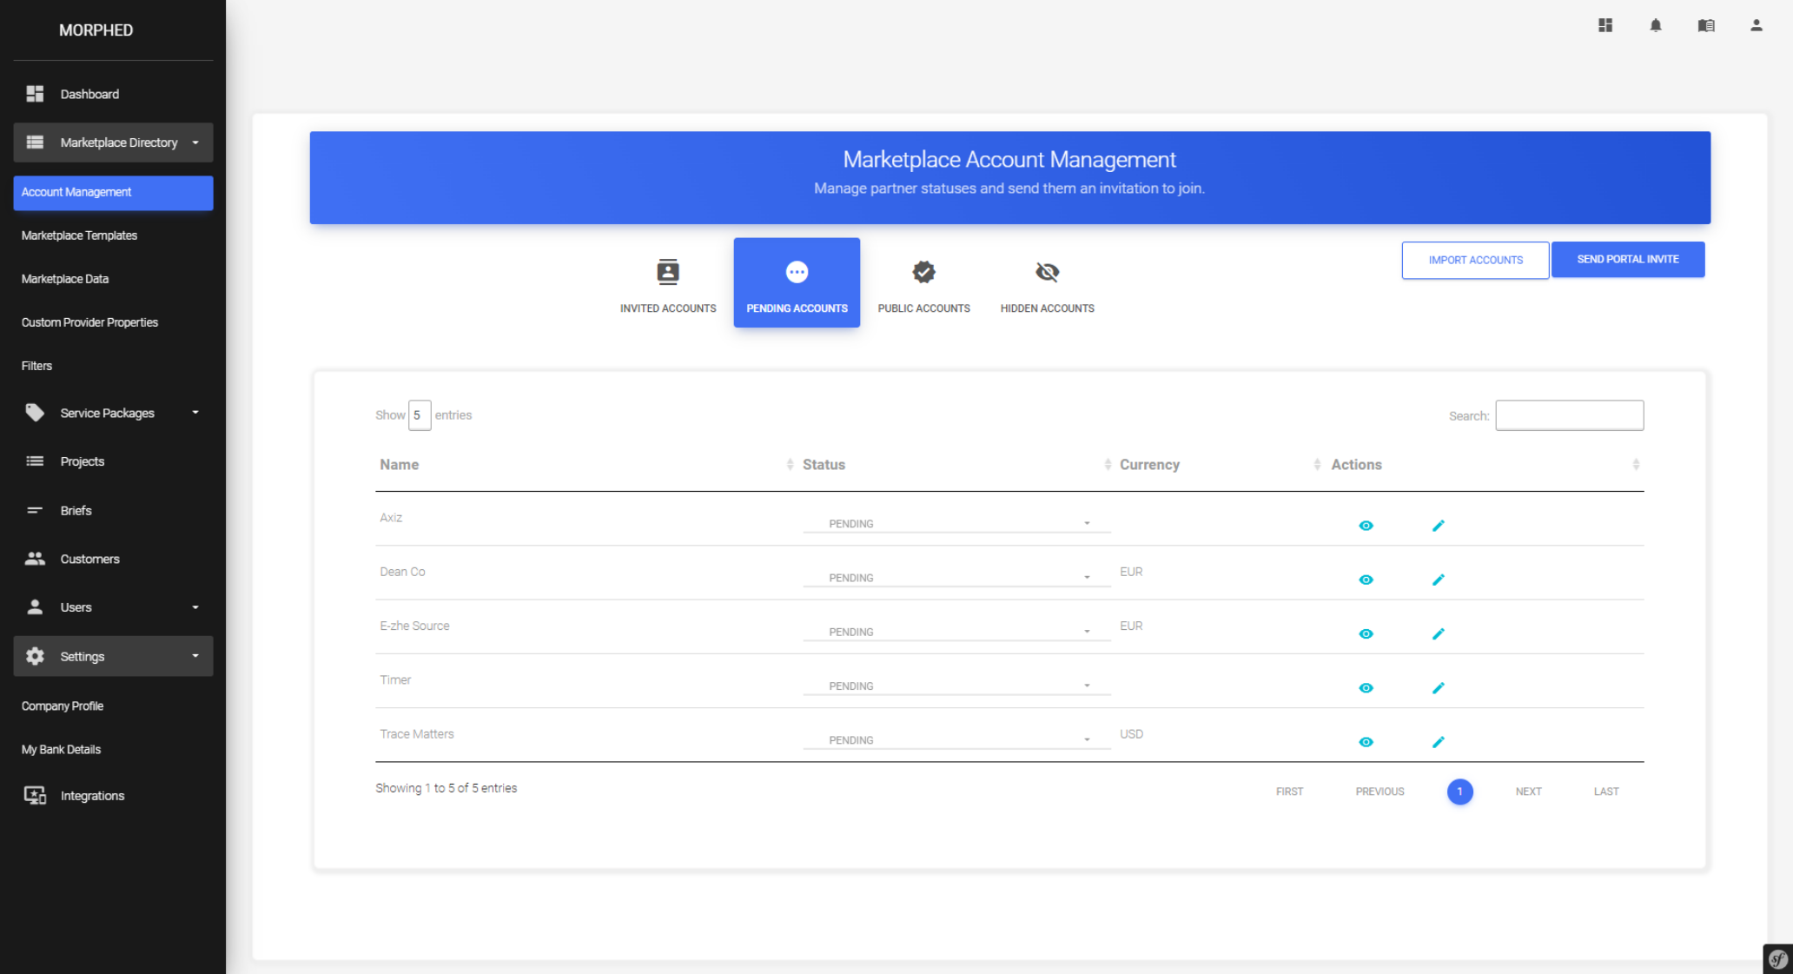Screen dimensions: 1793x974
Task: Open the user profile icon
Action: 1756,25
